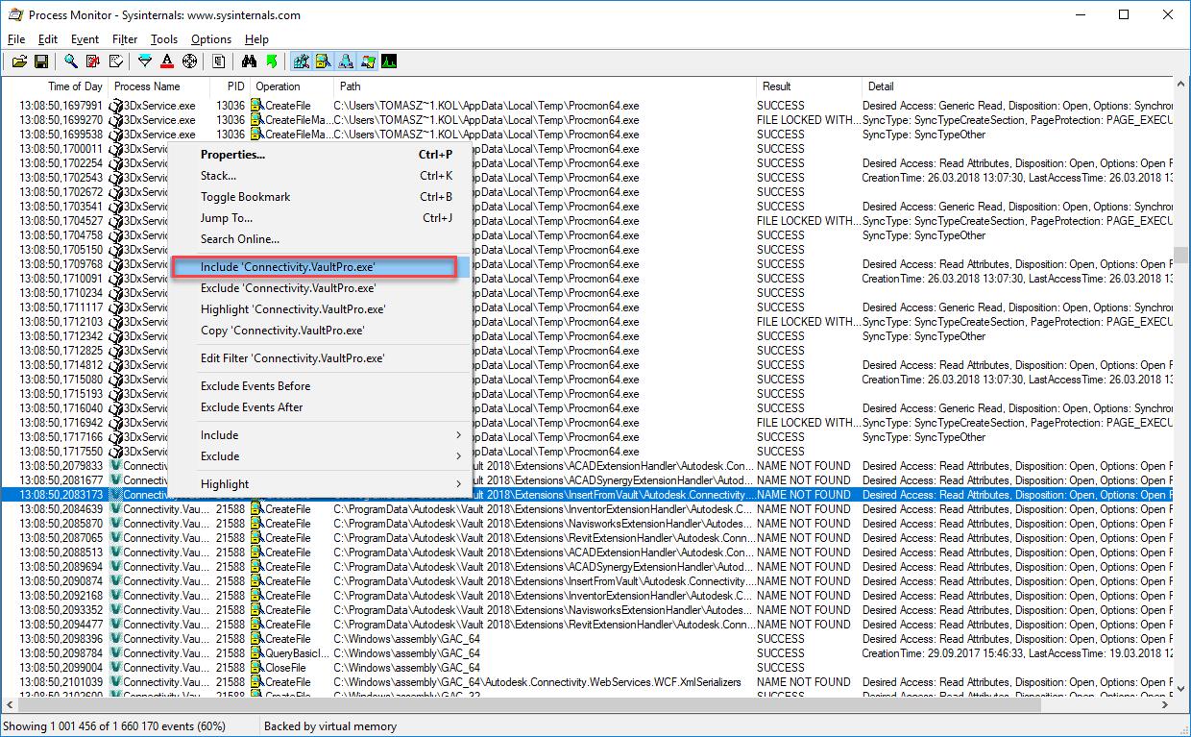Toggle Show Network Activity in toolbar

tap(346, 62)
